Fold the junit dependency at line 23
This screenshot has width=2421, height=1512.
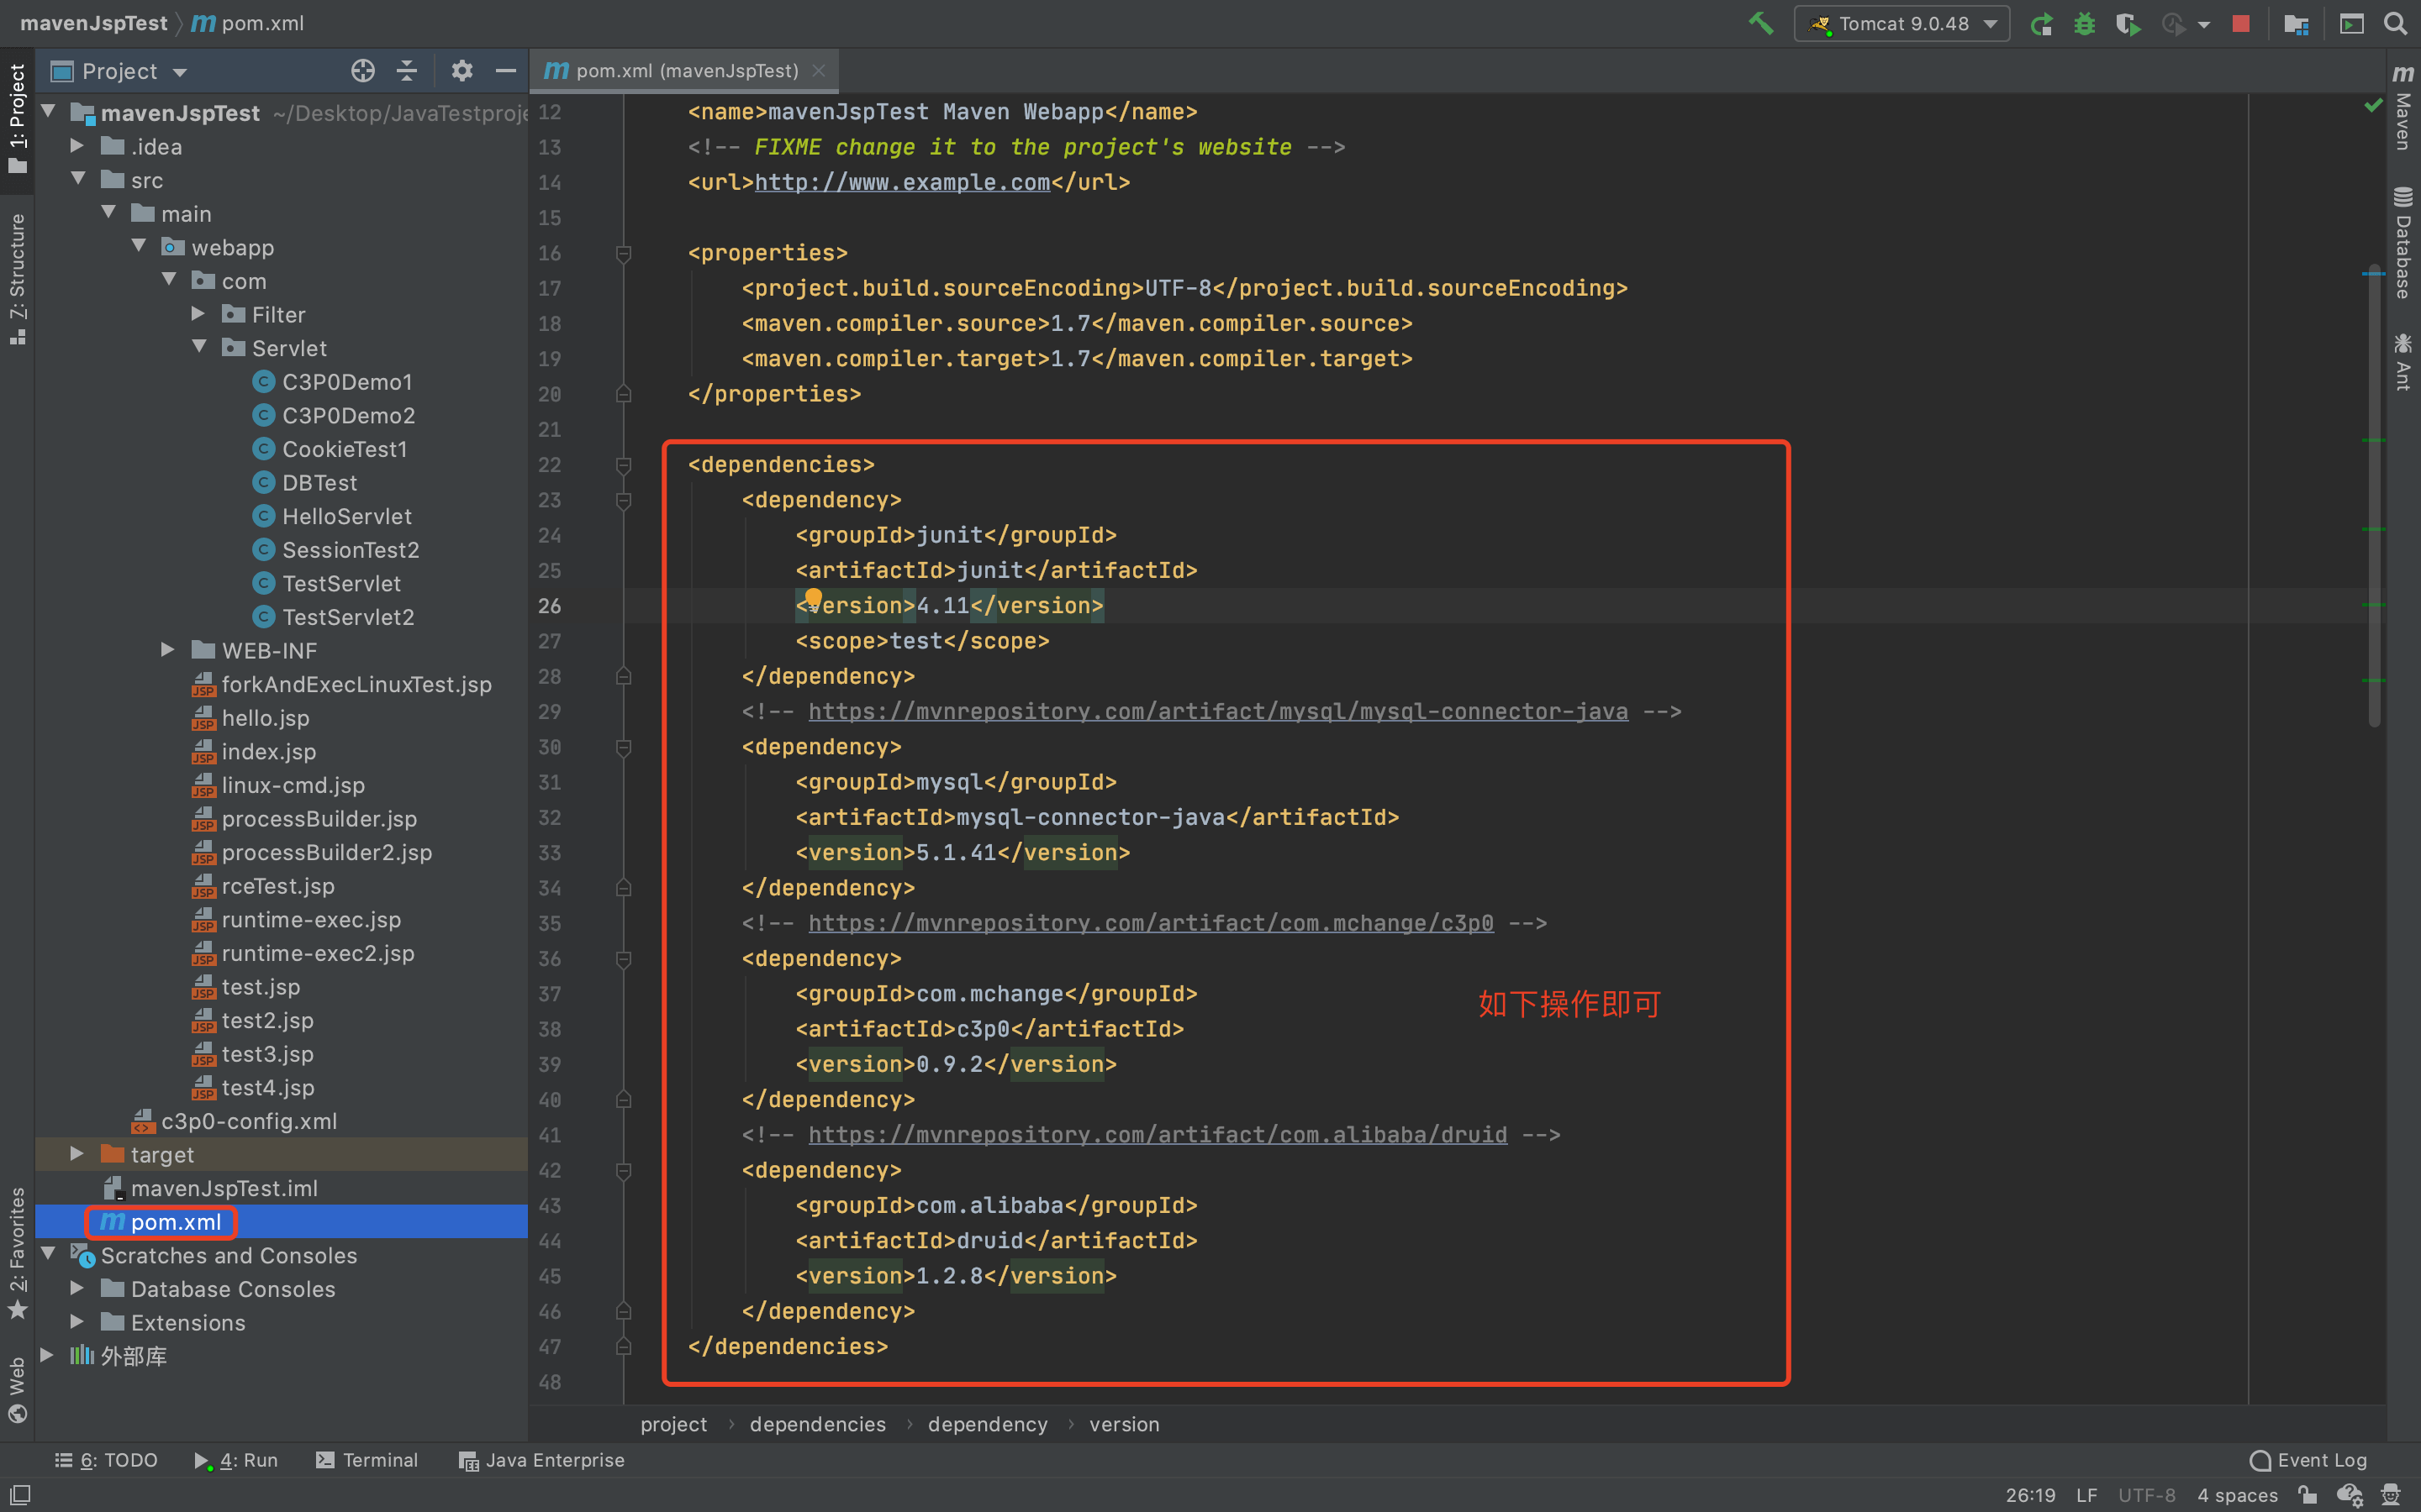click(623, 500)
